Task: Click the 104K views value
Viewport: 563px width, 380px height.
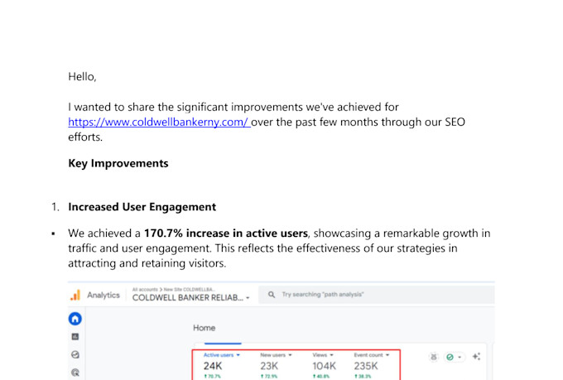Action: (x=324, y=366)
